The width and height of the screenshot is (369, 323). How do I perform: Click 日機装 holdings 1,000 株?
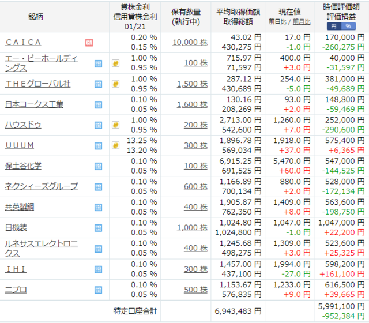point(192,227)
